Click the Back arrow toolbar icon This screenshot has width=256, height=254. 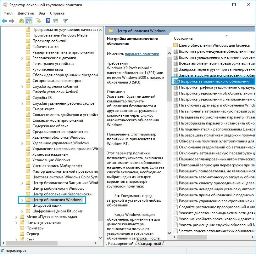click(4, 21)
